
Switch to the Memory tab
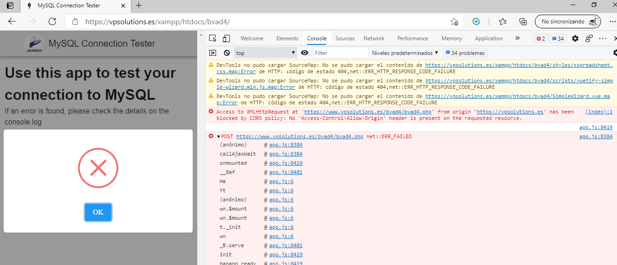(x=452, y=38)
